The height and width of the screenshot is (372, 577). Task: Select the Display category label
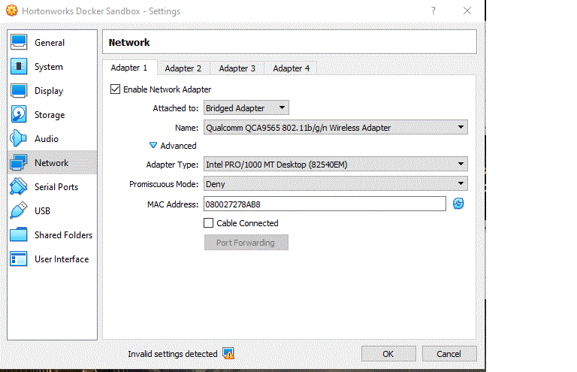(x=49, y=91)
